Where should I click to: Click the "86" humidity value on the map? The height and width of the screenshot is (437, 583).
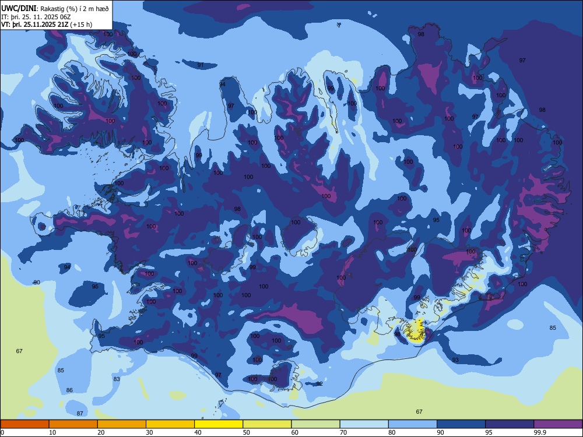[x=69, y=390]
